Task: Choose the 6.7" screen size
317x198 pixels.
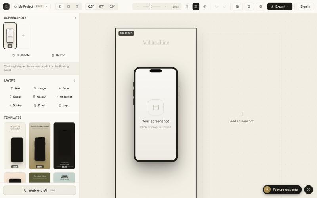Action: coord(101,6)
